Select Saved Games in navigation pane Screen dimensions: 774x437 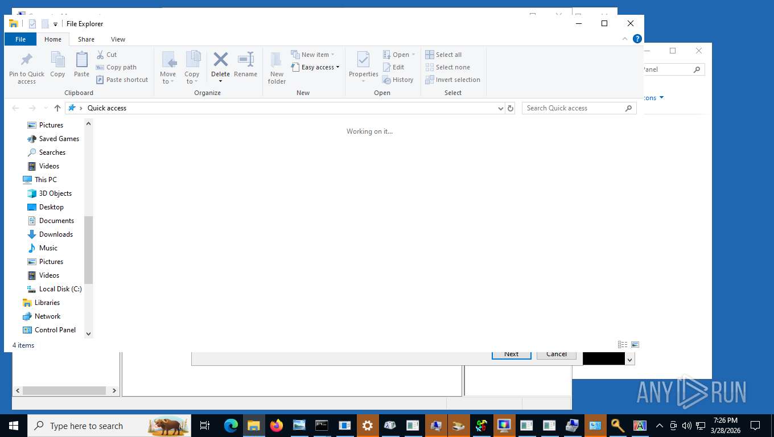tap(59, 139)
